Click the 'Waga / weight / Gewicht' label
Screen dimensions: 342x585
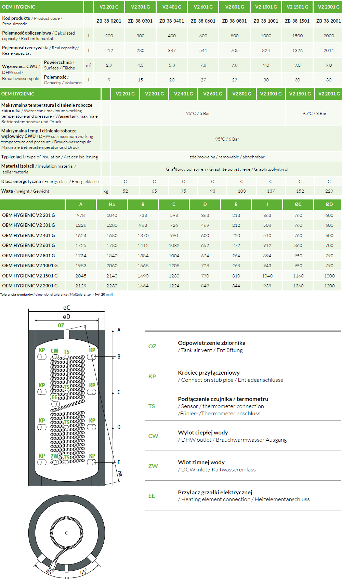[25, 191]
